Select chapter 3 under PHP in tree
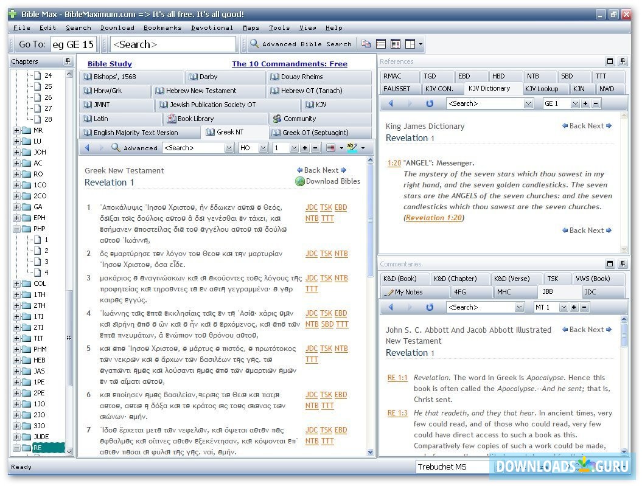This screenshot has height=486, width=642. point(46,262)
